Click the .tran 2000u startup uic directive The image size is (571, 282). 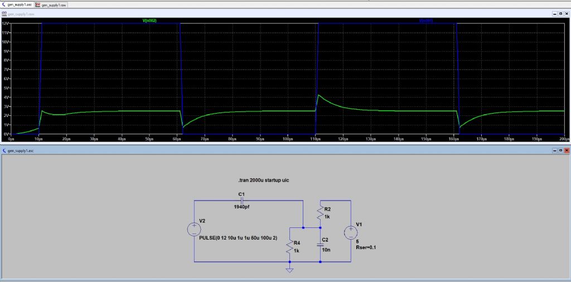[x=264, y=181]
